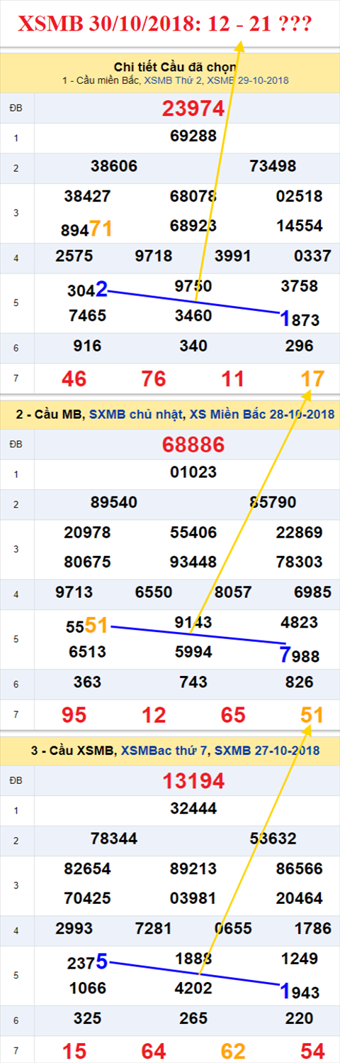Select fifth prize number 4823
This screenshot has width=340, height=1063.
[300, 622]
